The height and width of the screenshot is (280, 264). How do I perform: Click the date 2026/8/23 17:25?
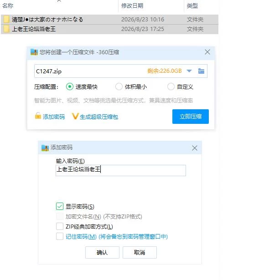(x=143, y=29)
